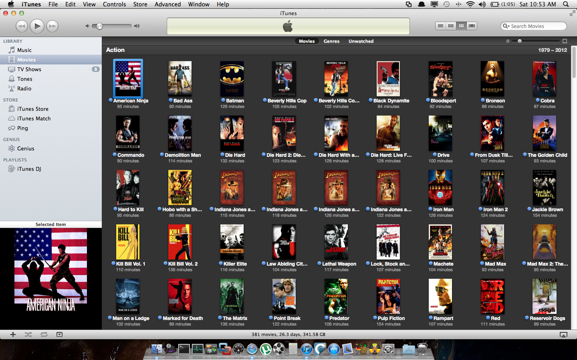
Task: Adjust the artwork size slider
Action: tap(536, 41)
